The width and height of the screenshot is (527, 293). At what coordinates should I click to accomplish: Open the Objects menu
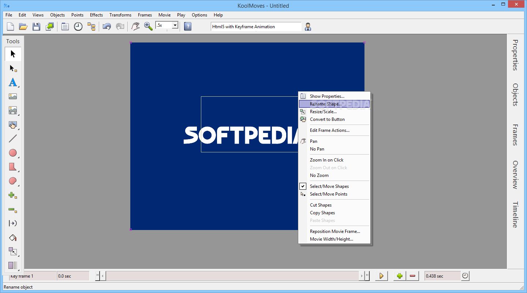click(x=57, y=15)
